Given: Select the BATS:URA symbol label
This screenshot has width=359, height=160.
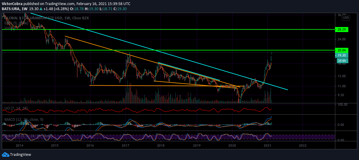Looking at the screenshot, I should [x=11, y=9].
